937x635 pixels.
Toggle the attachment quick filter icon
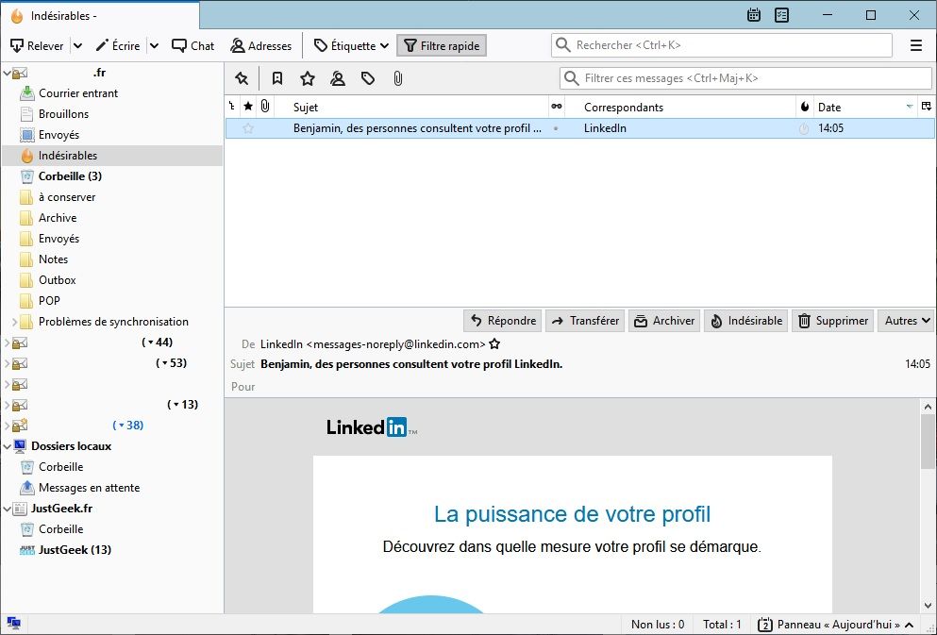click(x=398, y=78)
